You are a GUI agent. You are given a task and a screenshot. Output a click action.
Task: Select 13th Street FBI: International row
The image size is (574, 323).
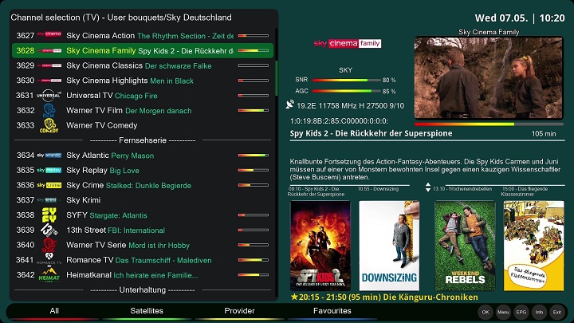(x=143, y=230)
